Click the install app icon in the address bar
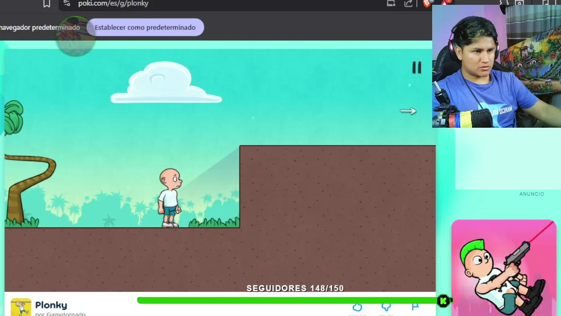 pos(391,4)
